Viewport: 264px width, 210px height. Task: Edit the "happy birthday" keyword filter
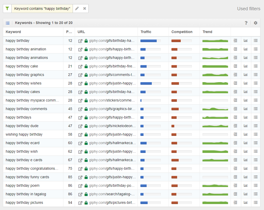click(x=77, y=9)
